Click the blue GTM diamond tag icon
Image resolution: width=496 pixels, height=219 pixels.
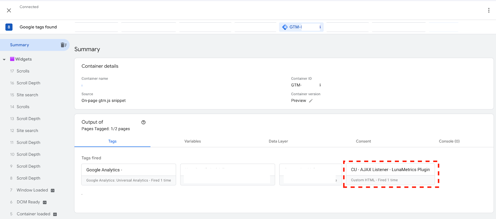tap(285, 27)
